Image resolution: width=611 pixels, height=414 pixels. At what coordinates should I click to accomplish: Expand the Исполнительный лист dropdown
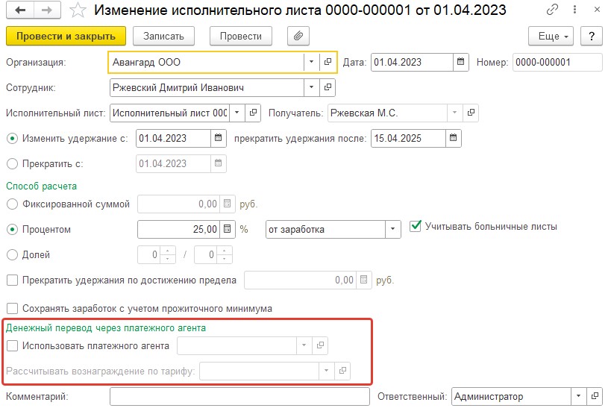click(237, 113)
